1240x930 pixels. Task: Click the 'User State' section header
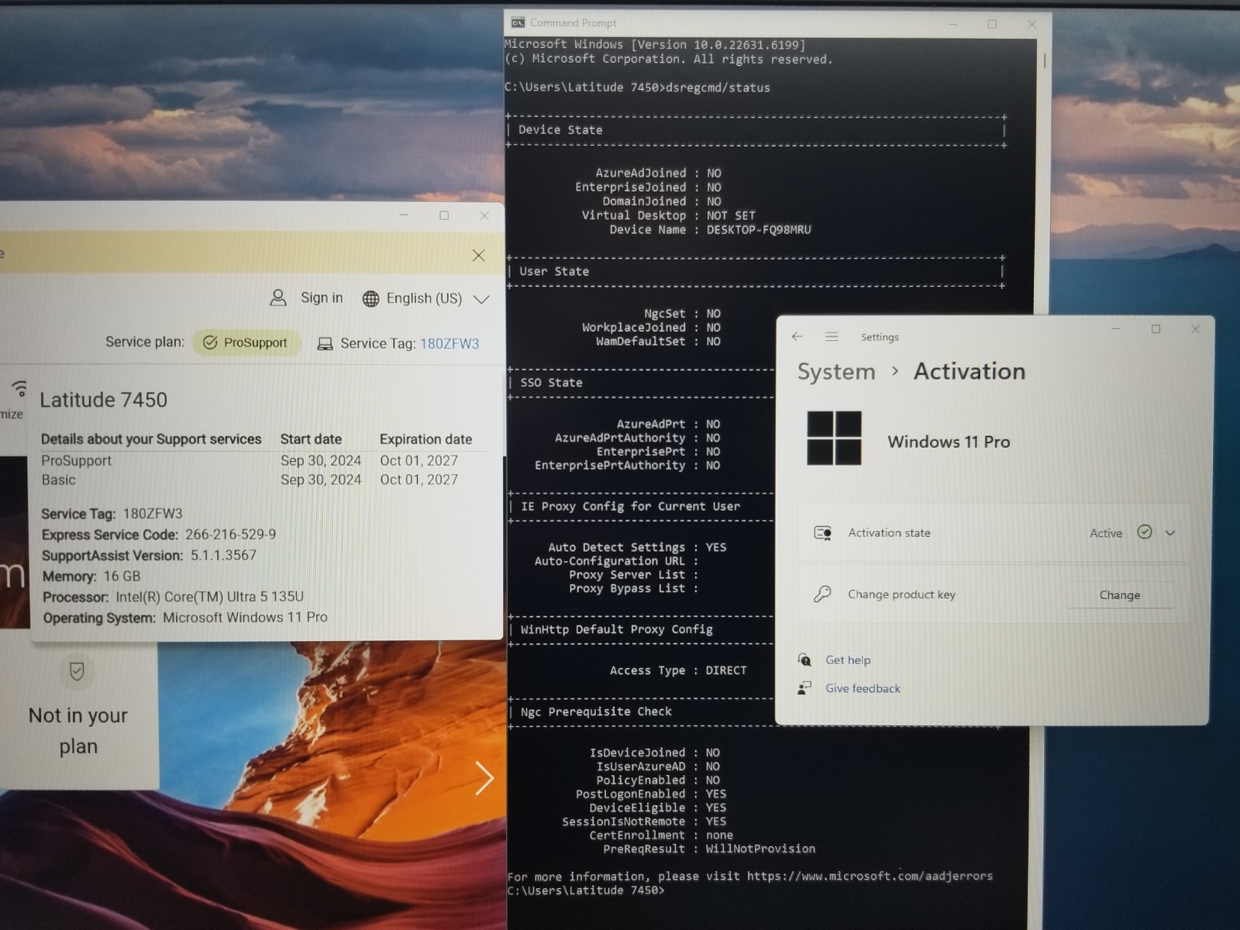[x=554, y=271]
